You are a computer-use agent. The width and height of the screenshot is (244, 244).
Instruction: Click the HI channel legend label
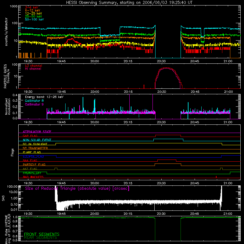33,69
